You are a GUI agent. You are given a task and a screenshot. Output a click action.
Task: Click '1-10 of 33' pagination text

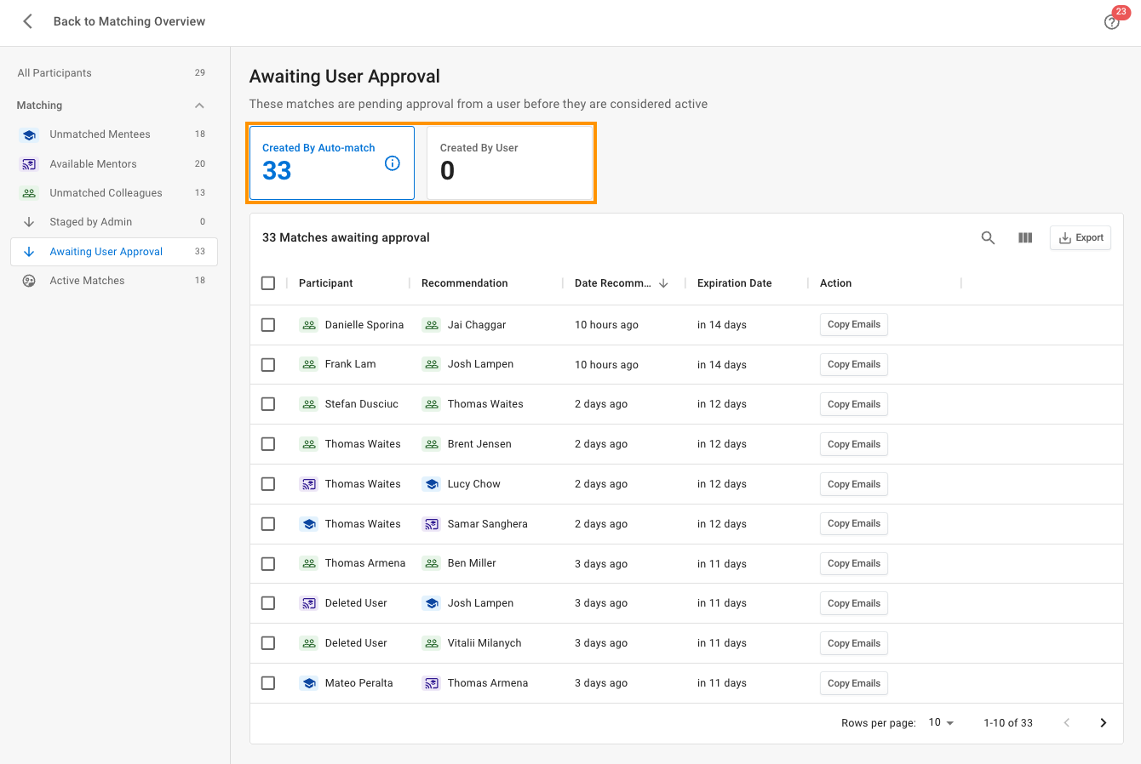[x=1008, y=723]
